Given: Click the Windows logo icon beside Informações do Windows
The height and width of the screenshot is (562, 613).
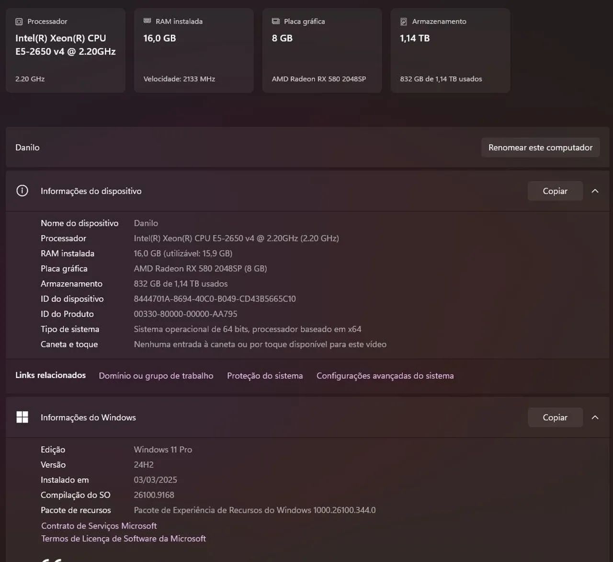Looking at the screenshot, I should 22,417.
